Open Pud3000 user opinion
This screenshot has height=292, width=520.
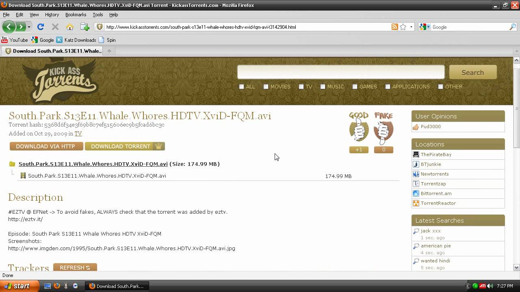[431, 127]
